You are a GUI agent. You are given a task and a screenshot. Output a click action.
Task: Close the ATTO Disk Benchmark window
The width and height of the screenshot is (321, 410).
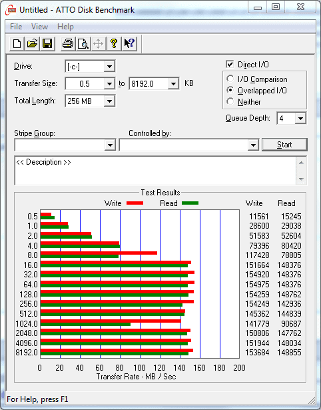(x=300, y=7)
